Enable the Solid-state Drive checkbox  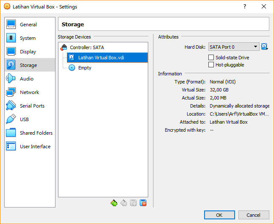tap(211, 58)
